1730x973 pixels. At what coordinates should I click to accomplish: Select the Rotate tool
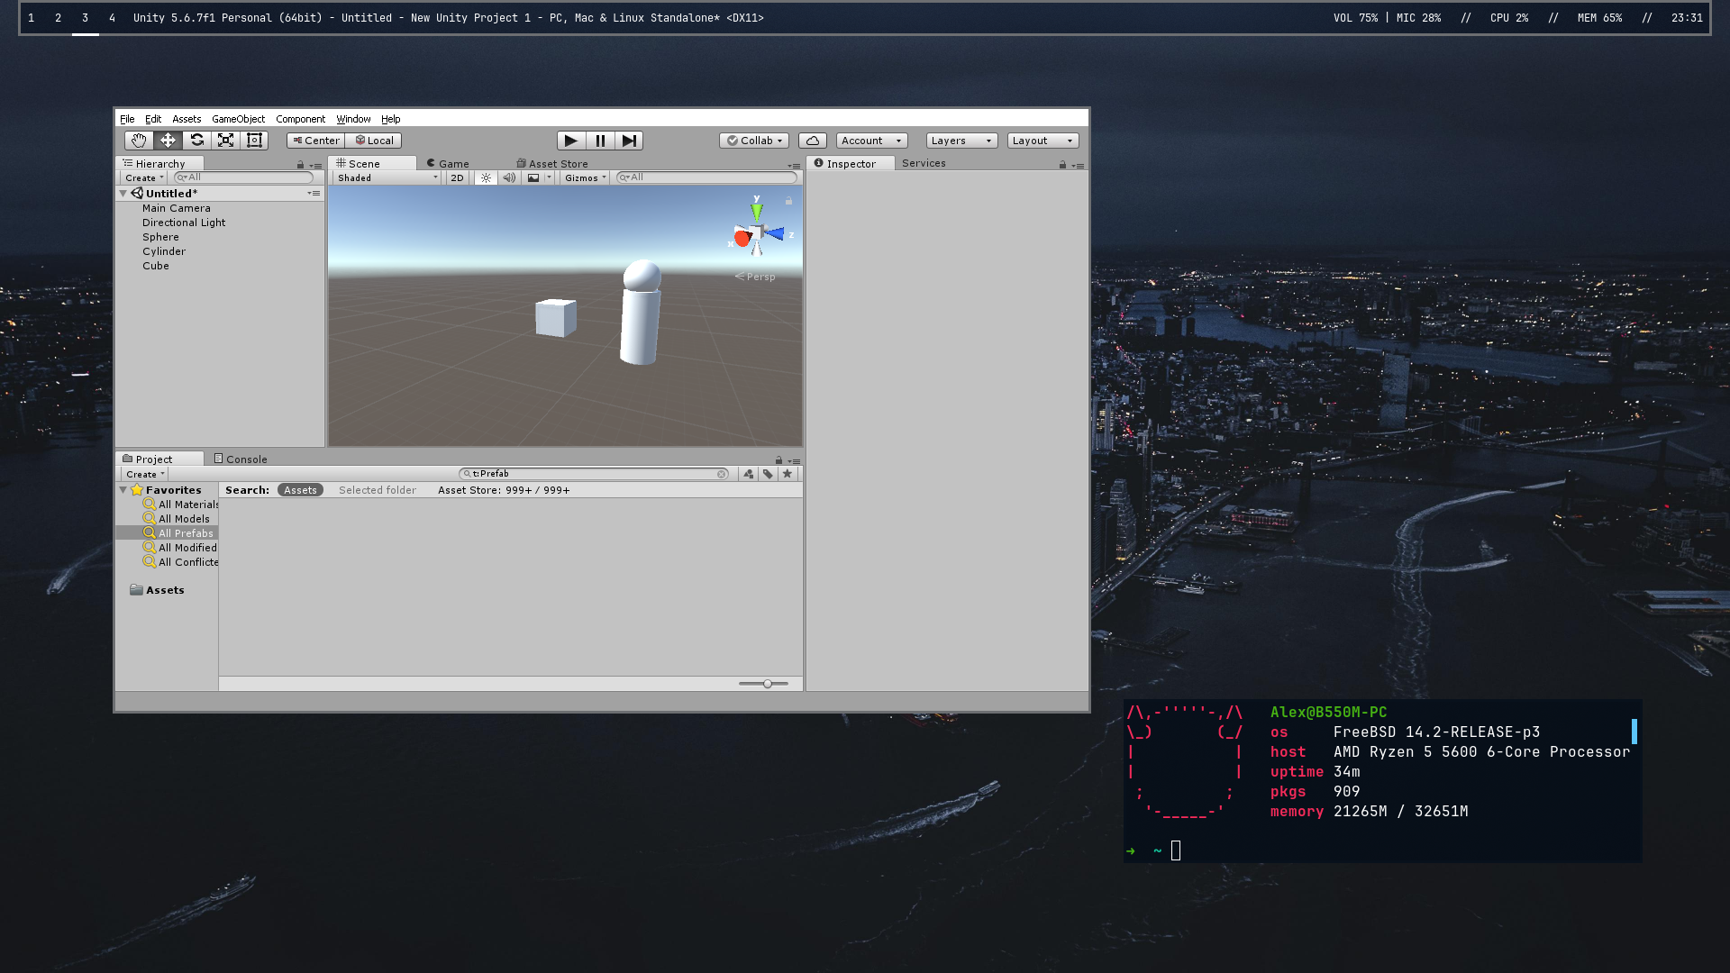pyautogui.click(x=196, y=141)
